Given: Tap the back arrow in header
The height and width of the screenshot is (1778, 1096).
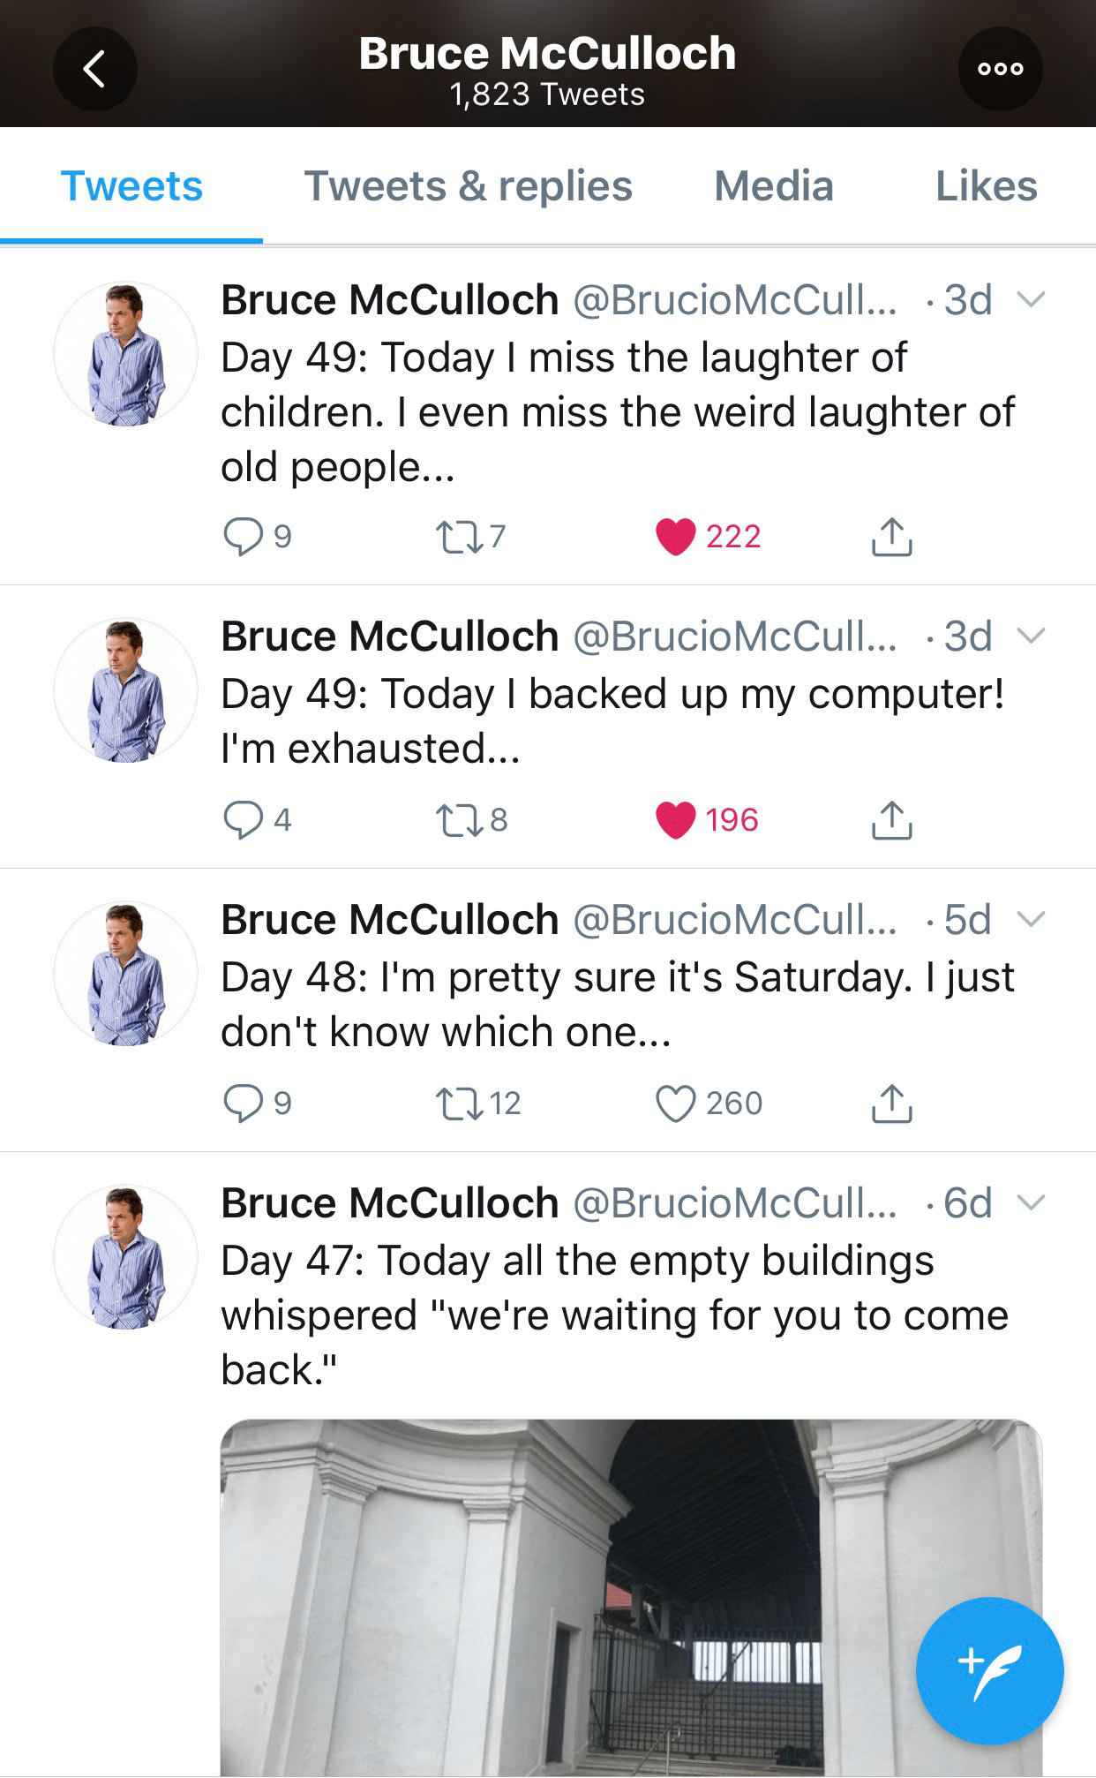Looking at the screenshot, I should click(95, 69).
